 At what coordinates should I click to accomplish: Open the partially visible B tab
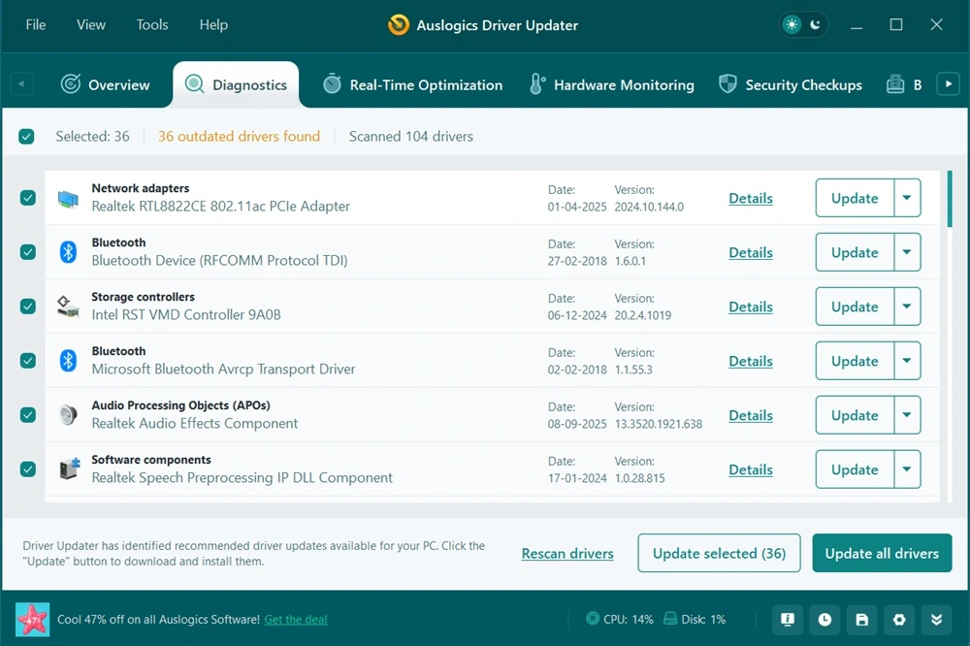tap(904, 84)
